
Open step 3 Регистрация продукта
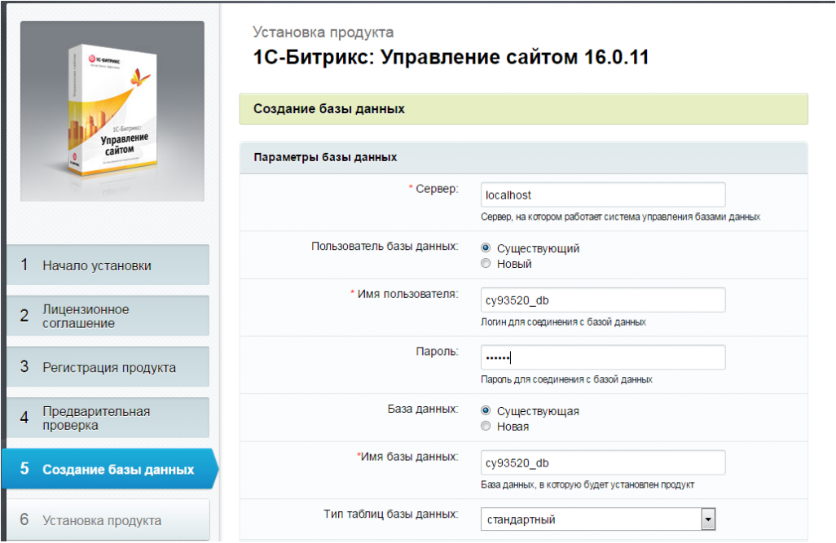point(108,366)
